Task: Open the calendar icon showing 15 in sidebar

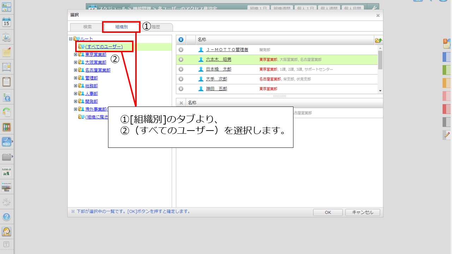Action: 6,22
